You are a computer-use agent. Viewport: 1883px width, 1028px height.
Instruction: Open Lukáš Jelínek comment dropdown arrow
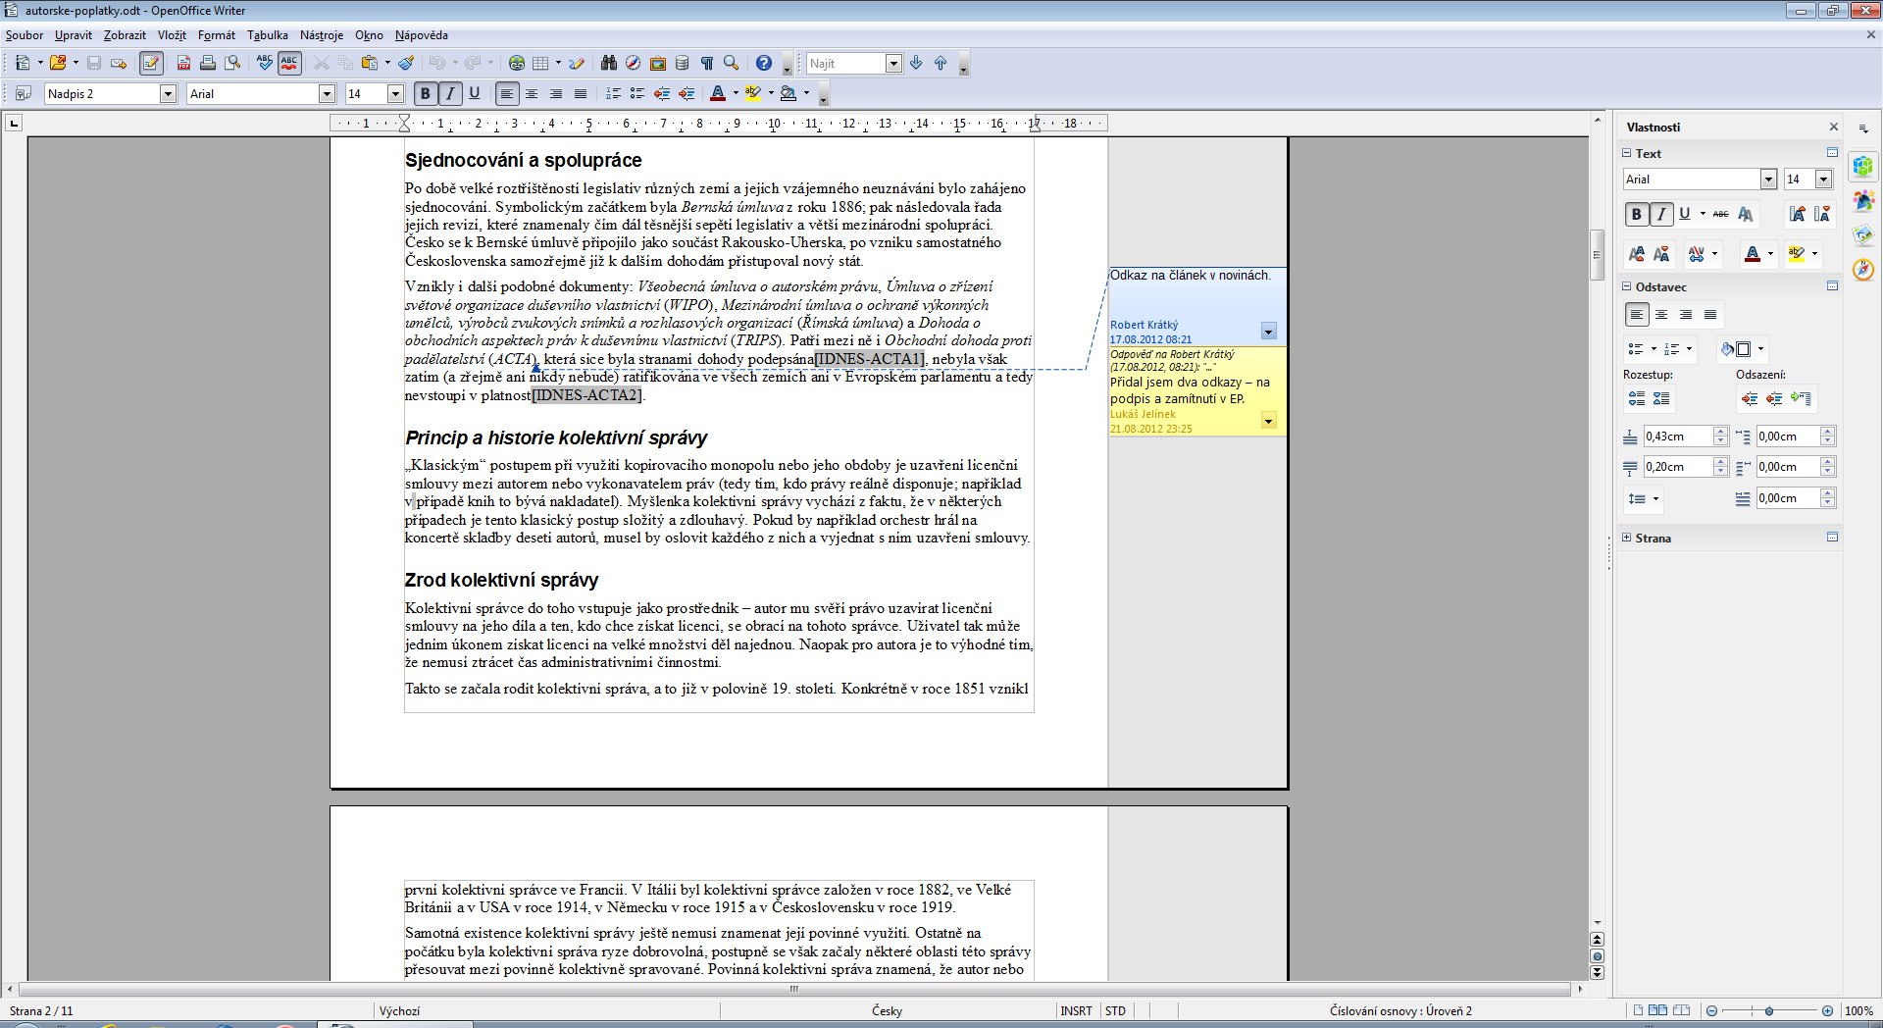pos(1268,421)
